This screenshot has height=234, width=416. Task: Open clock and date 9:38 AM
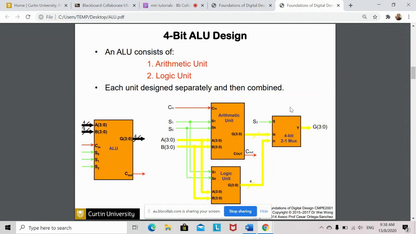click(387, 228)
